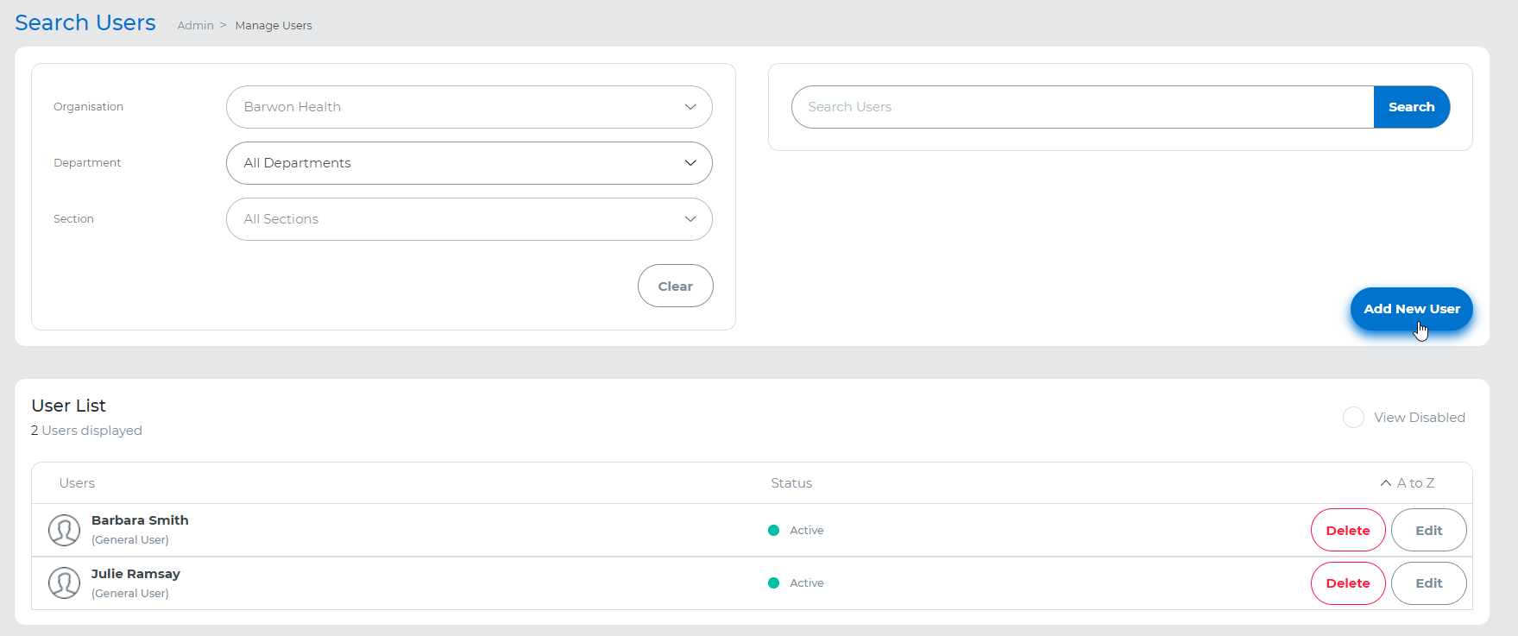This screenshot has height=636, width=1518.
Task: Click the Barbara Smith name text
Action: tap(140, 520)
